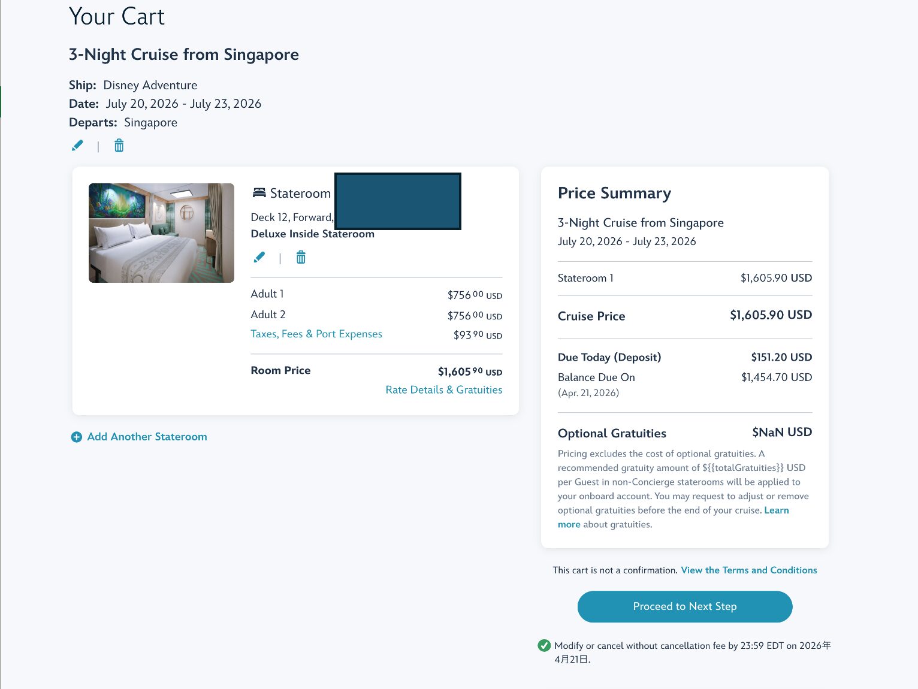The width and height of the screenshot is (918, 689).
Task: Click the green checkmark beside the cancellation notice
Action: point(544,645)
